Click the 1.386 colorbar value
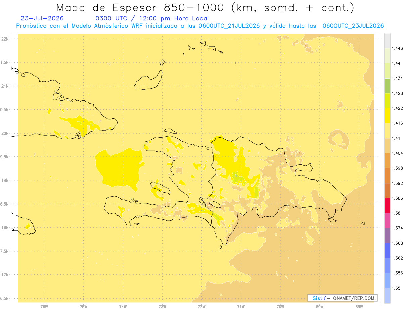The image size is (403, 311). (x=397, y=198)
